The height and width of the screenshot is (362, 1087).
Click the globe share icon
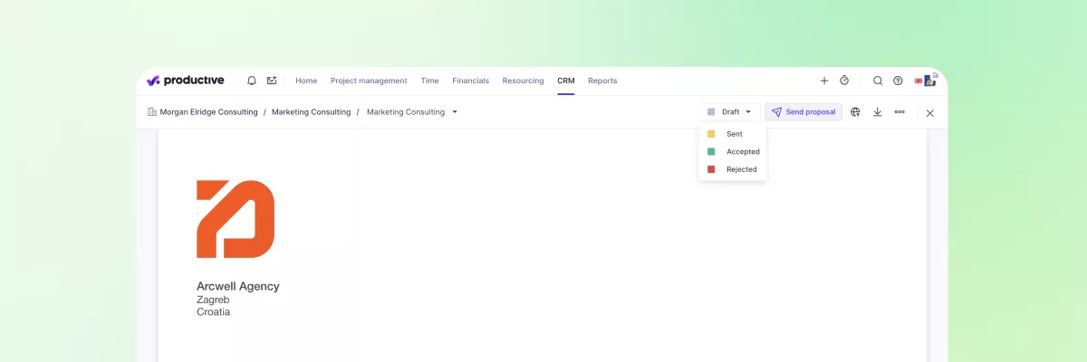855,112
